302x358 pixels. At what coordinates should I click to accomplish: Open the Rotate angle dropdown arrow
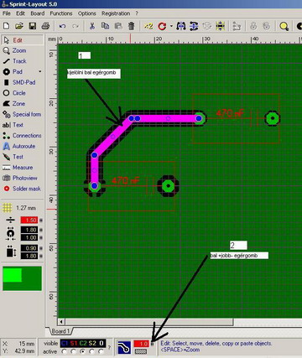[x=171, y=26]
